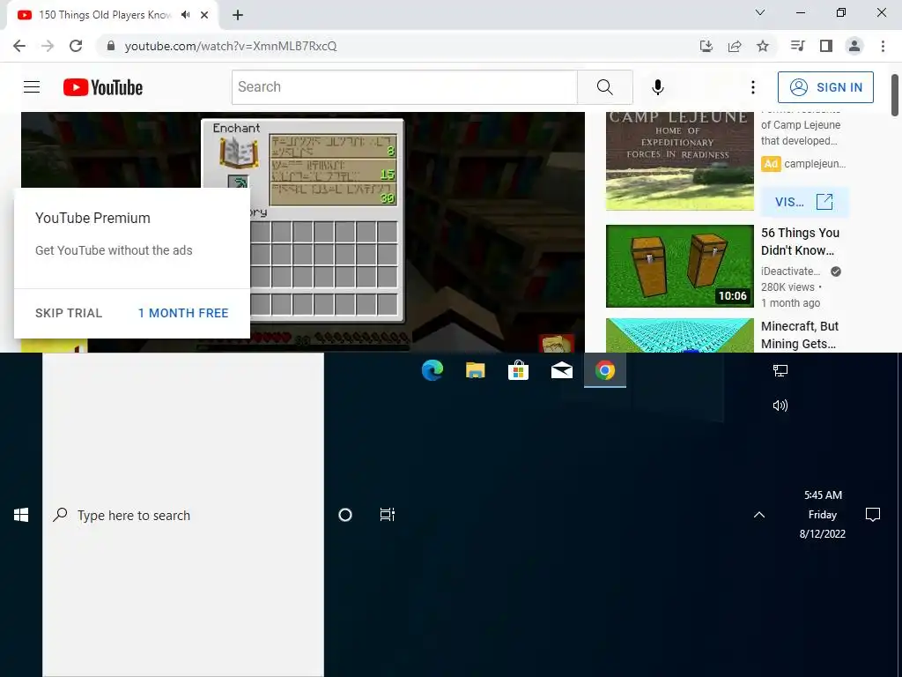Screen dimensions: 902x677
Task: Open Mail app from taskbar
Action: 561,370
